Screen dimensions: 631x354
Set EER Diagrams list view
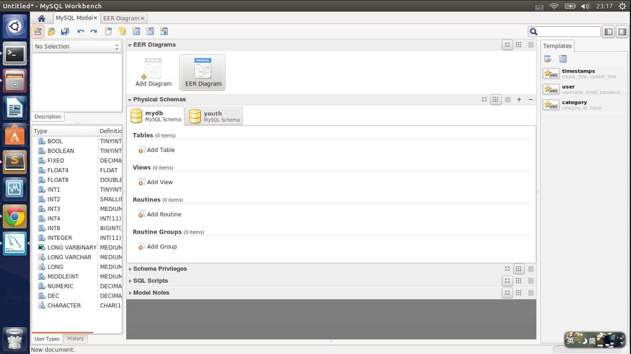pyautogui.click(x=531, y=45)
